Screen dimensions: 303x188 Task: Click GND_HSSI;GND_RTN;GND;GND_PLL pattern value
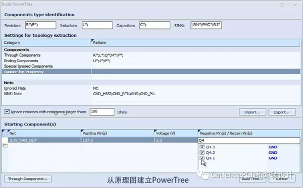point(124,94)
